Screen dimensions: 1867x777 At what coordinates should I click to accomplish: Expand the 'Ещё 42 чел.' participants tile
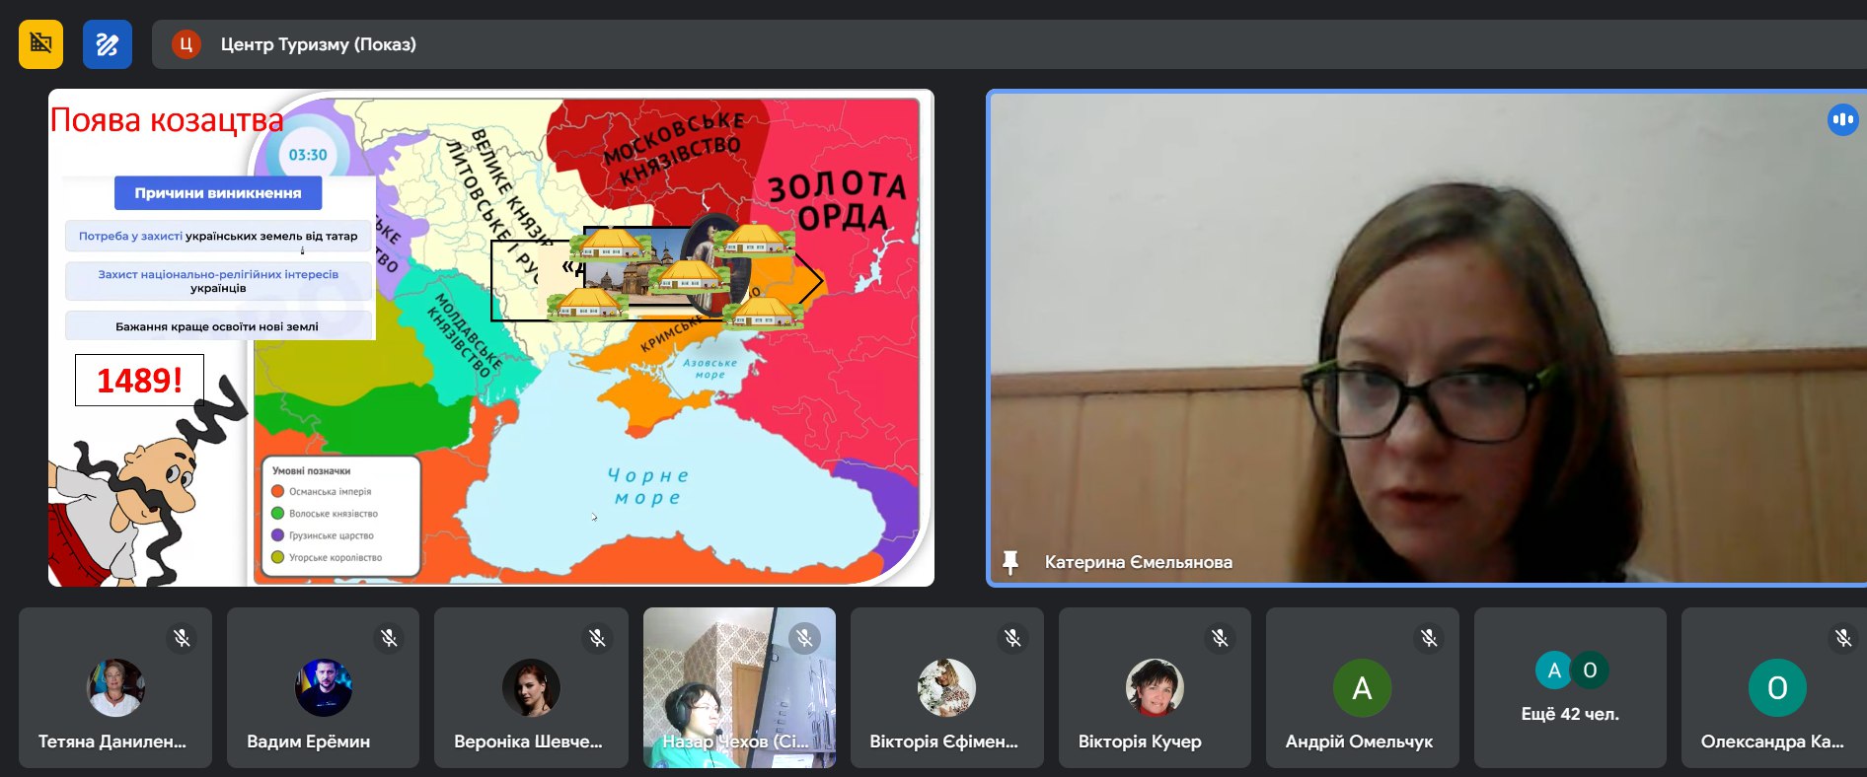click(x=1569, y=688)
